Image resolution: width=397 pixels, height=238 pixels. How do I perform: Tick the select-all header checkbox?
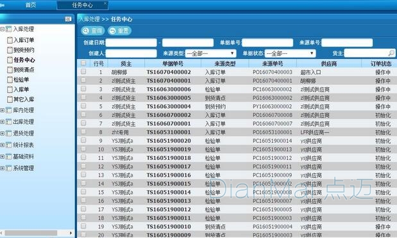[83, 63]
